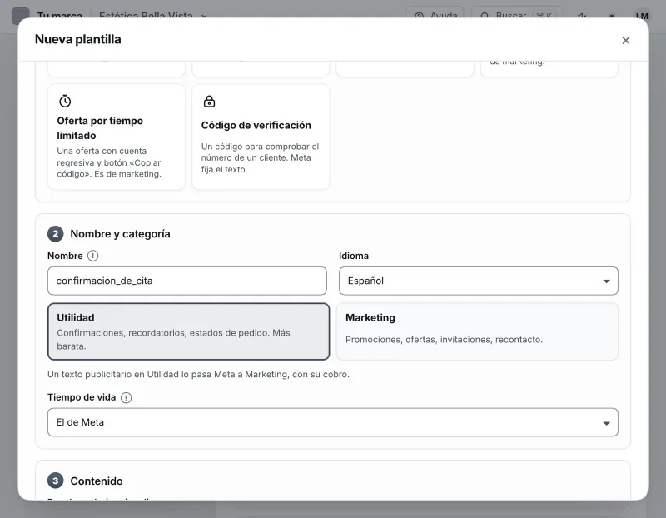Click the 'Nombre y categoría' section heading
Viewport: 666px width, 518px height.
[120, 234]
